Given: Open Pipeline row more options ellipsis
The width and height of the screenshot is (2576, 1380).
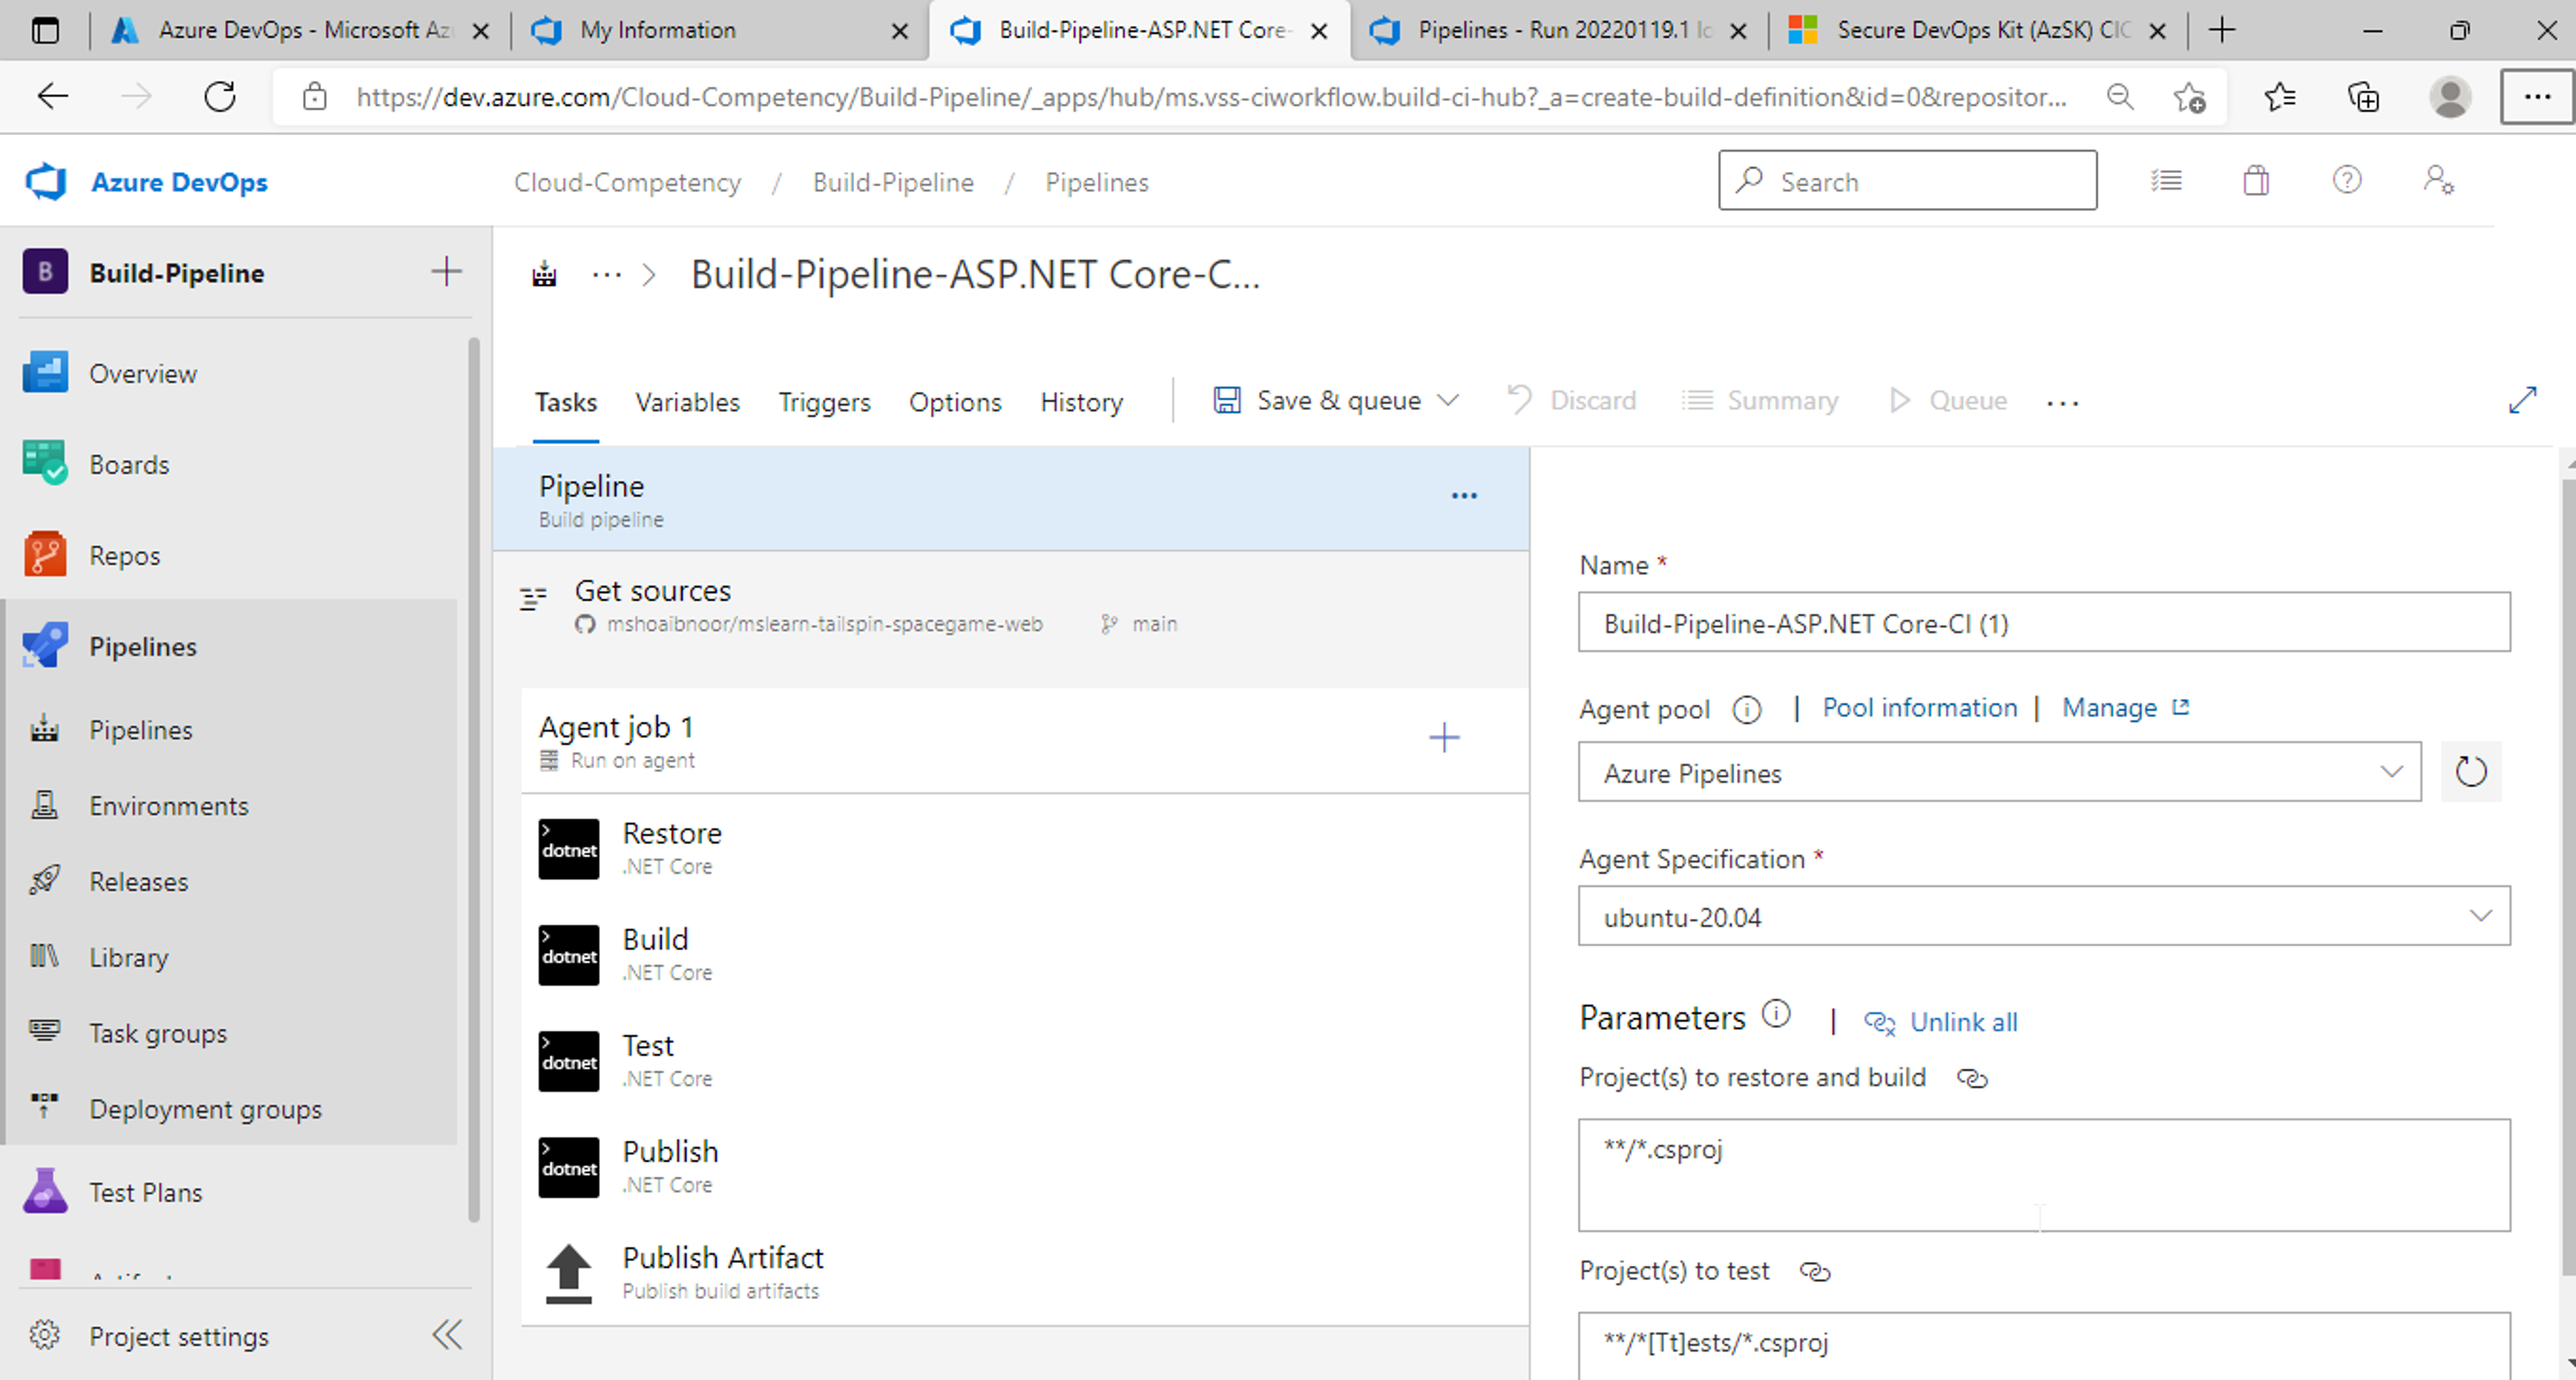Looking at the screenshot, I should [1464, 496].
